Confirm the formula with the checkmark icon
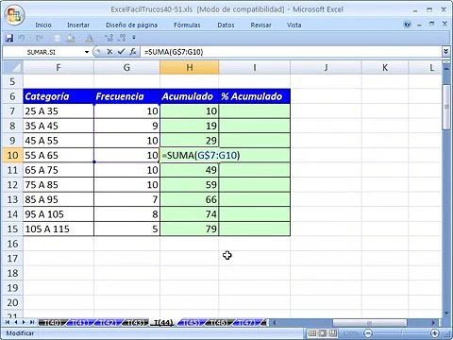This screenshot has width=453, height=340. [x=121, y=52]
